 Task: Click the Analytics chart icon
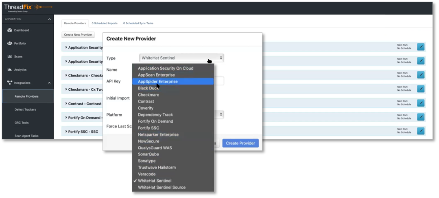click(x=10, y=70)
